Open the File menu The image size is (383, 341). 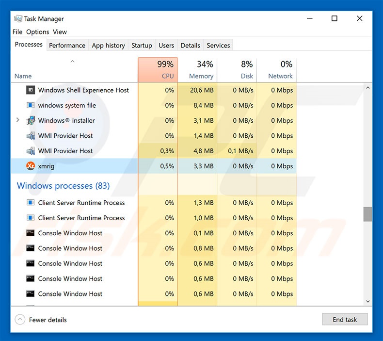tap(17, 32)
